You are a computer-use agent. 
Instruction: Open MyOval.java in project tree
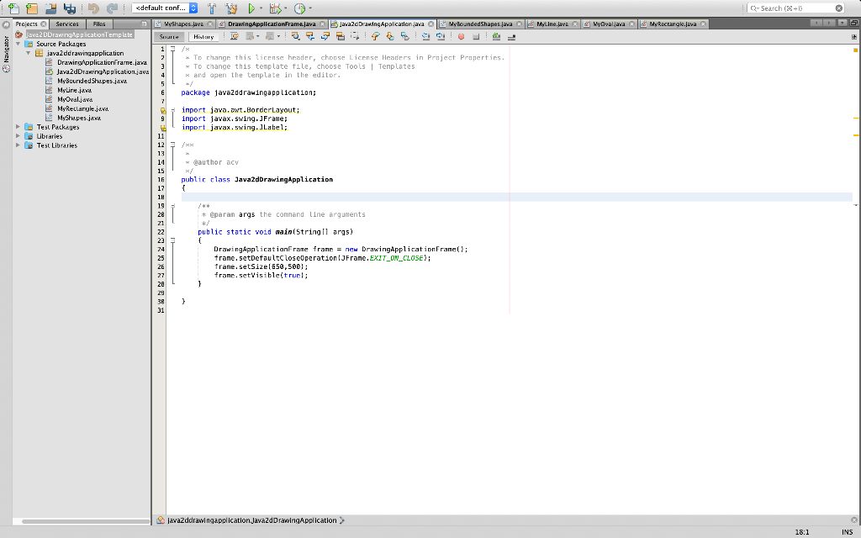[x=74, y=99]
